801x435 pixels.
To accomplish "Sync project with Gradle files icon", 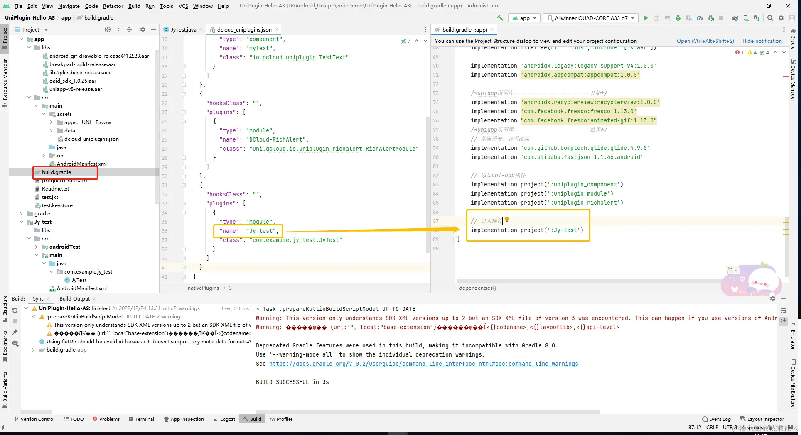I will click(x=735, y=18).
